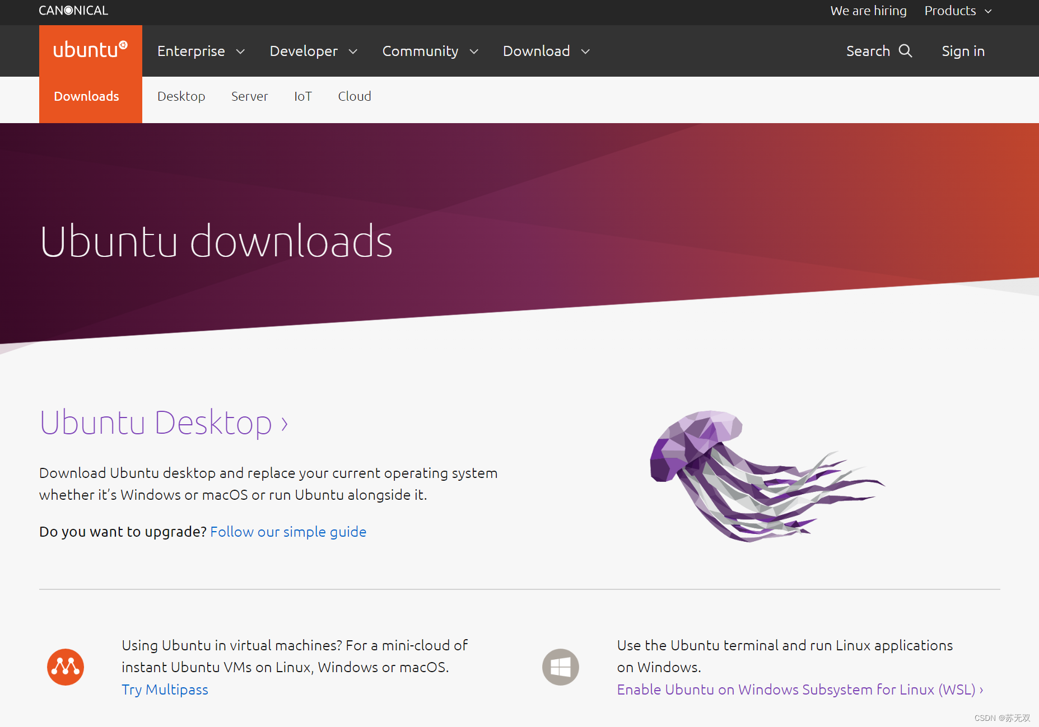
Task: Click the orange Multipass icon
Action: point(66,667)
